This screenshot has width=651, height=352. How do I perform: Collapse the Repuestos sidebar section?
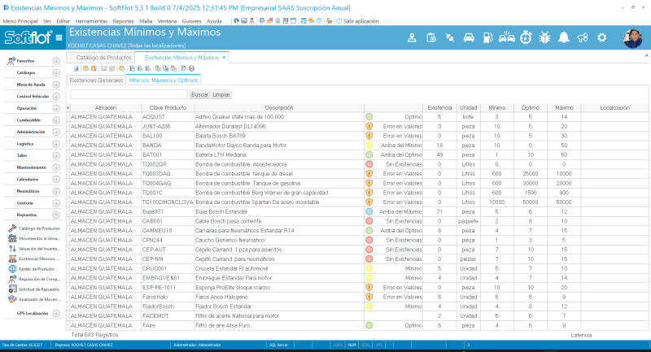(56, 214)
